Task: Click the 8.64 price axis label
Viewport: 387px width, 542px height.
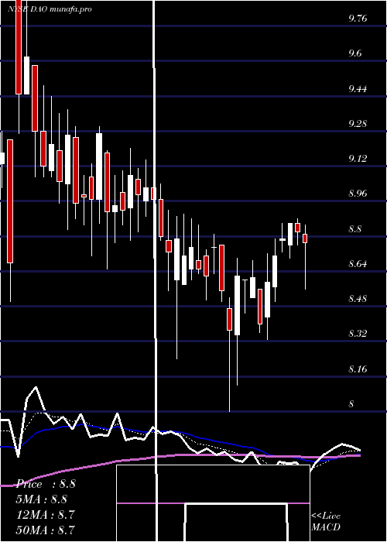Action: tap(358, 264)
